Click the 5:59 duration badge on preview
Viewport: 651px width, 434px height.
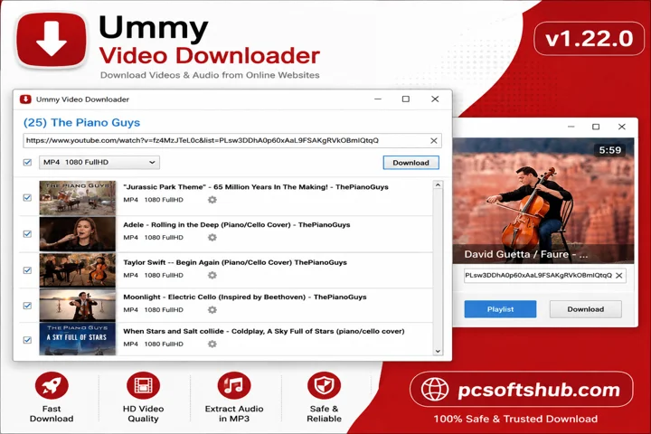[610, 150]
